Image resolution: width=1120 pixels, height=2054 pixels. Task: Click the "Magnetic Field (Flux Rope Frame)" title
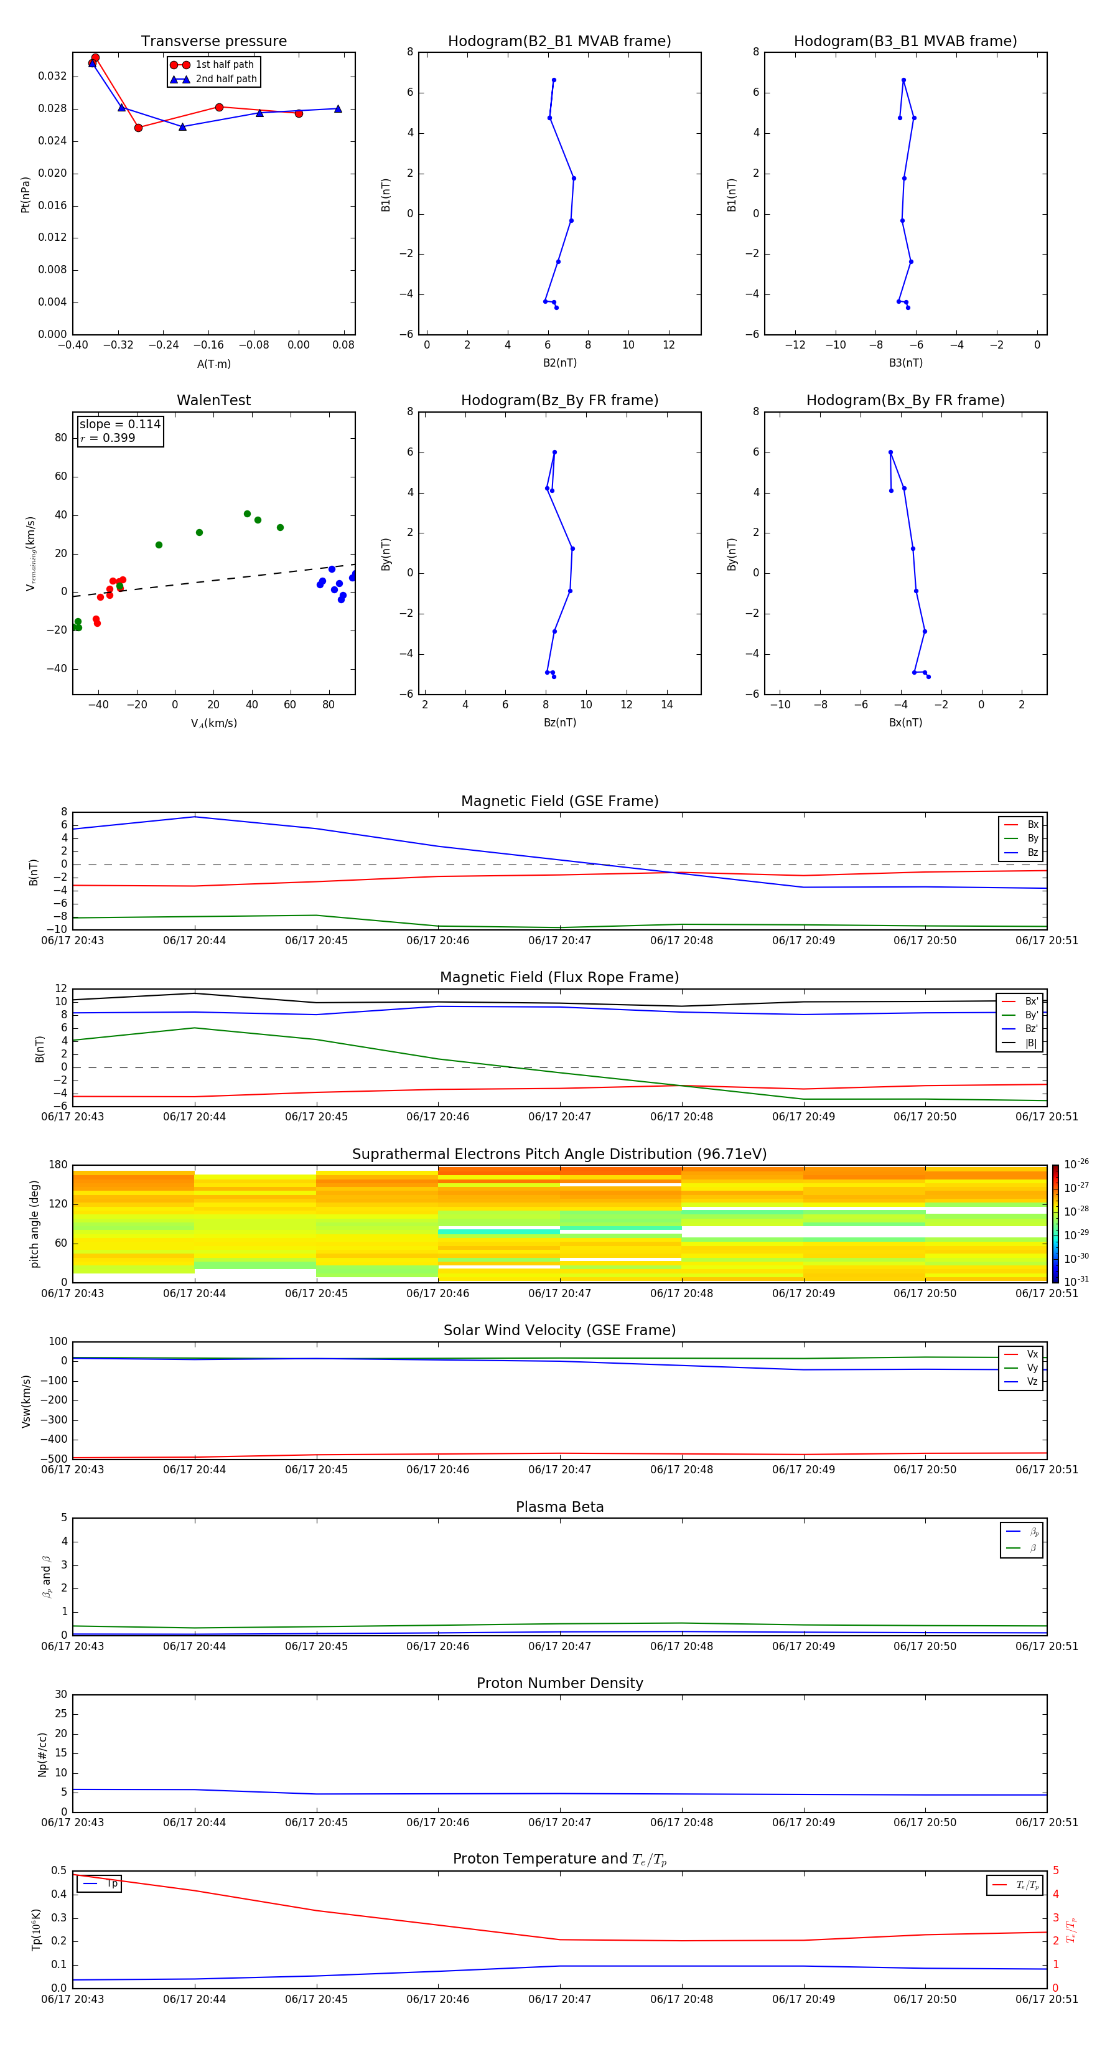coord(559,978)
